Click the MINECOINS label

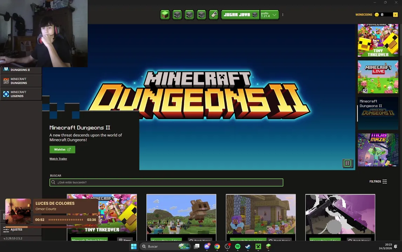click(363, 15)
